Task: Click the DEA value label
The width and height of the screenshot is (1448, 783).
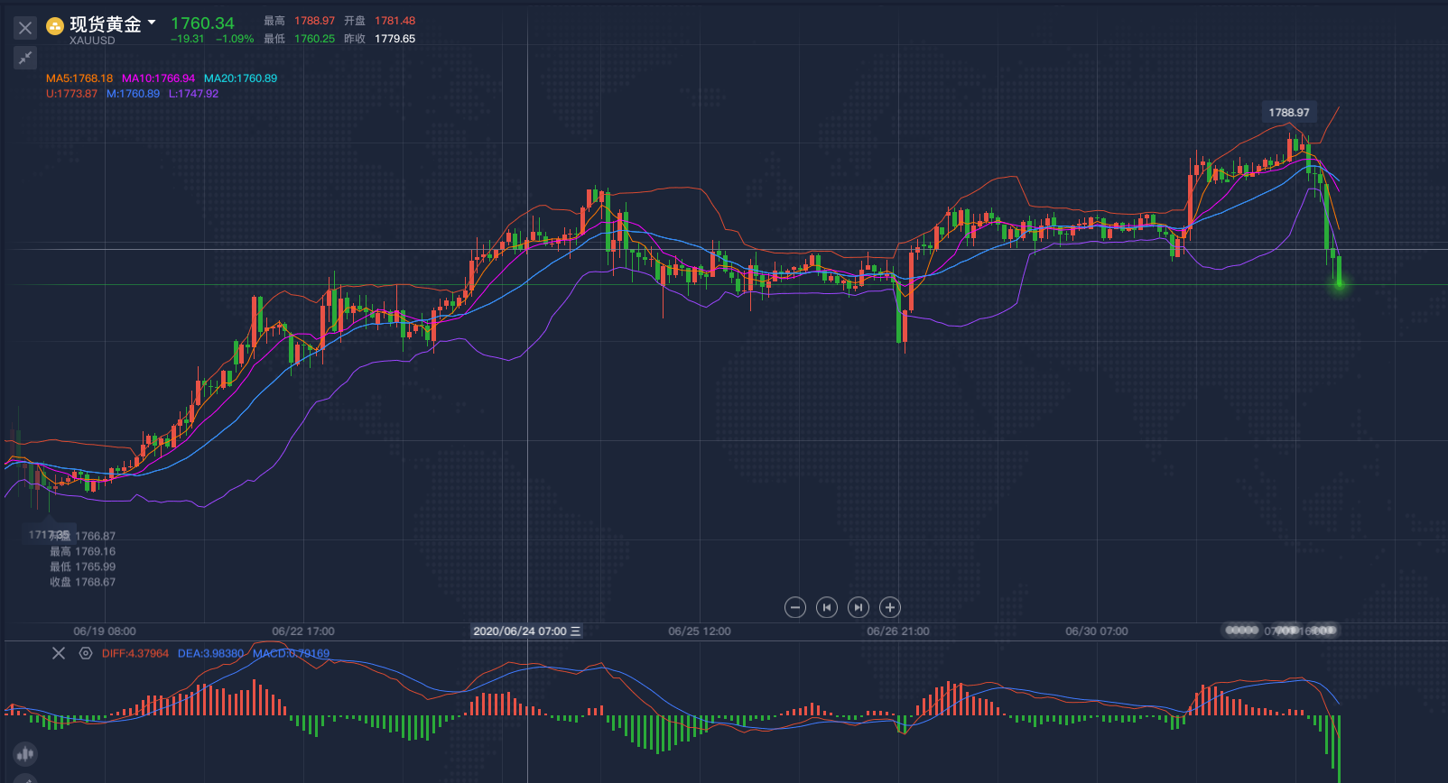Action: tap(210, 653)
